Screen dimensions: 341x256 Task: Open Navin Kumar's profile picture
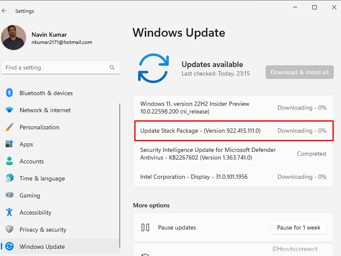(x=14, y=38)
